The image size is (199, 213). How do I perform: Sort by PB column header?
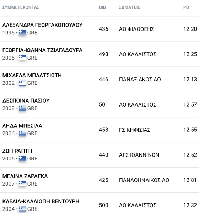click(x=186, y=7)
